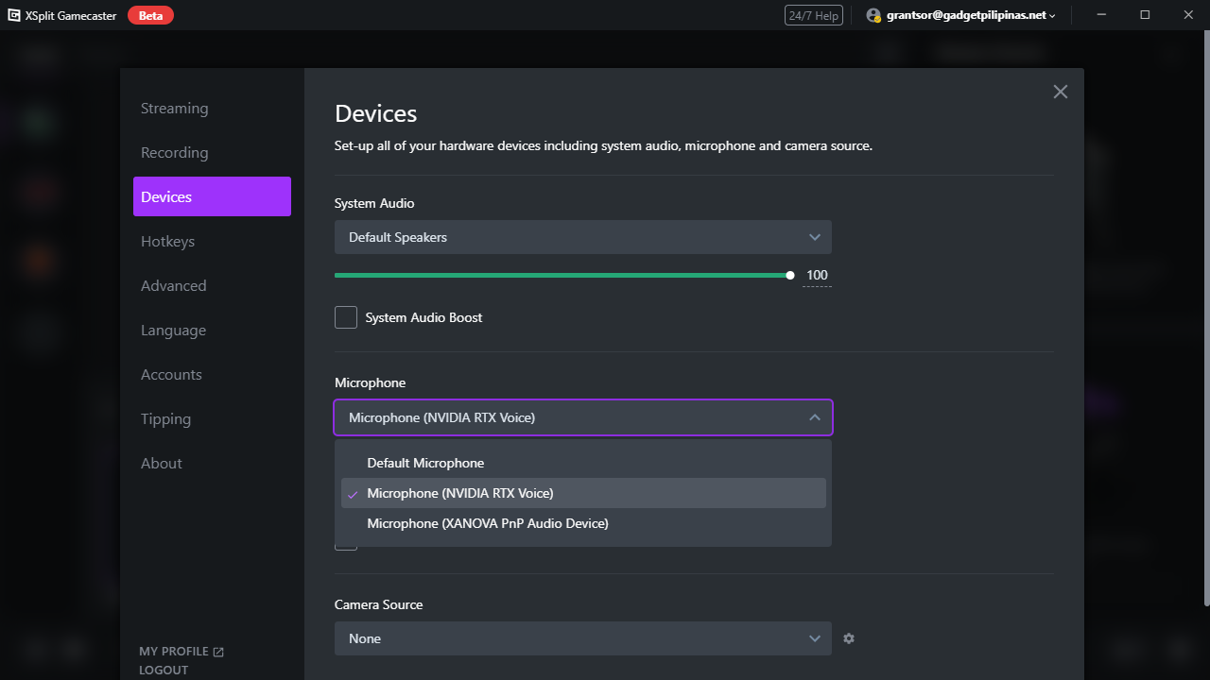Select Microphone (NVIDIA RTX Voice) option
Screen dimensions: 1210x680
tap(583, 493)
